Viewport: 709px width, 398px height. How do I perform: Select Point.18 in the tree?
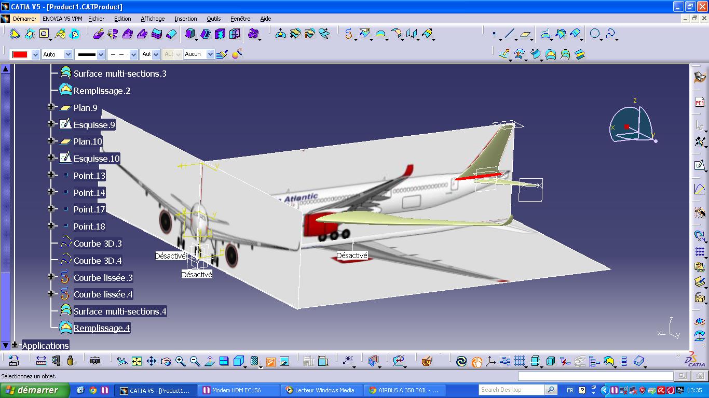89,226
